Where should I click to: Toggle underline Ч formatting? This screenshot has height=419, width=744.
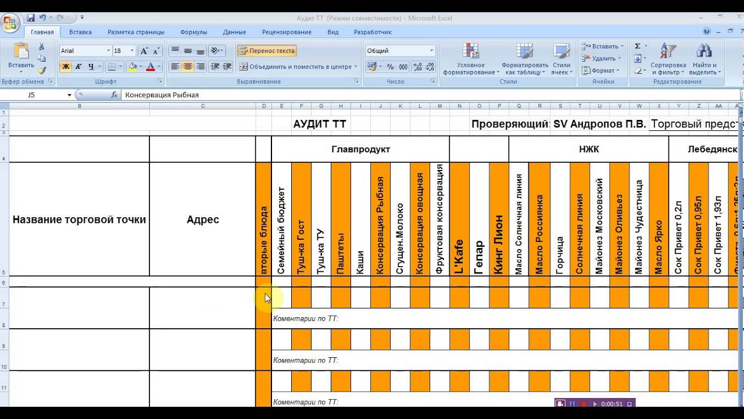point(91,66)
